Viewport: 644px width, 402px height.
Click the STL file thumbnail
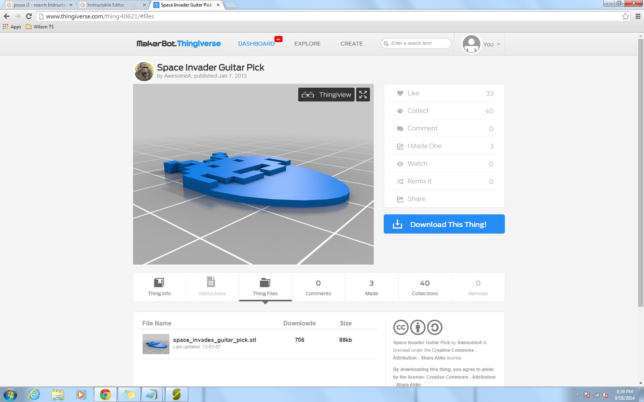(156, 344)
